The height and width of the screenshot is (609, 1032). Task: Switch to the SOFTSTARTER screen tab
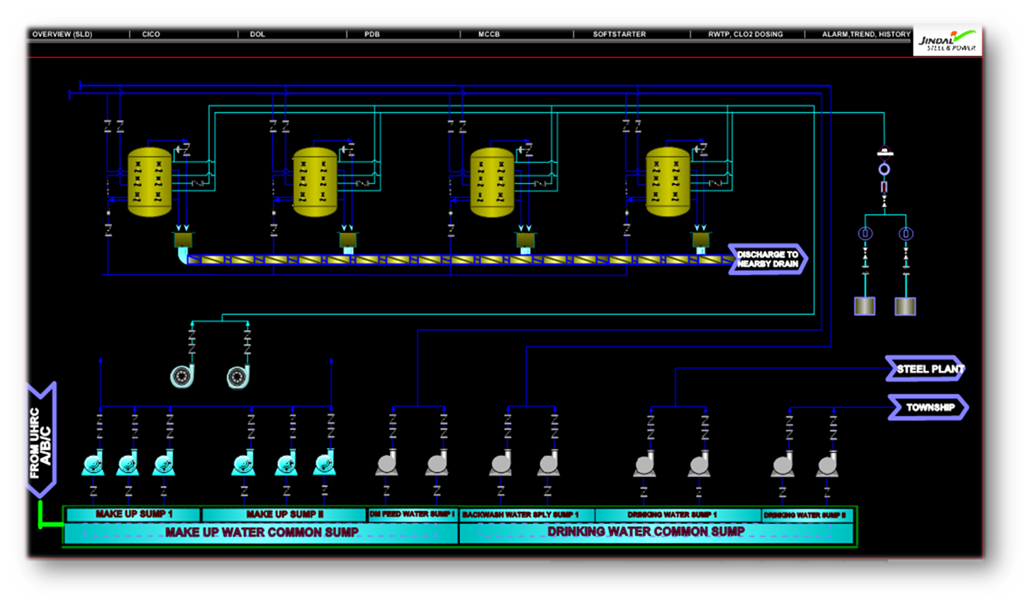pos(619,34)
